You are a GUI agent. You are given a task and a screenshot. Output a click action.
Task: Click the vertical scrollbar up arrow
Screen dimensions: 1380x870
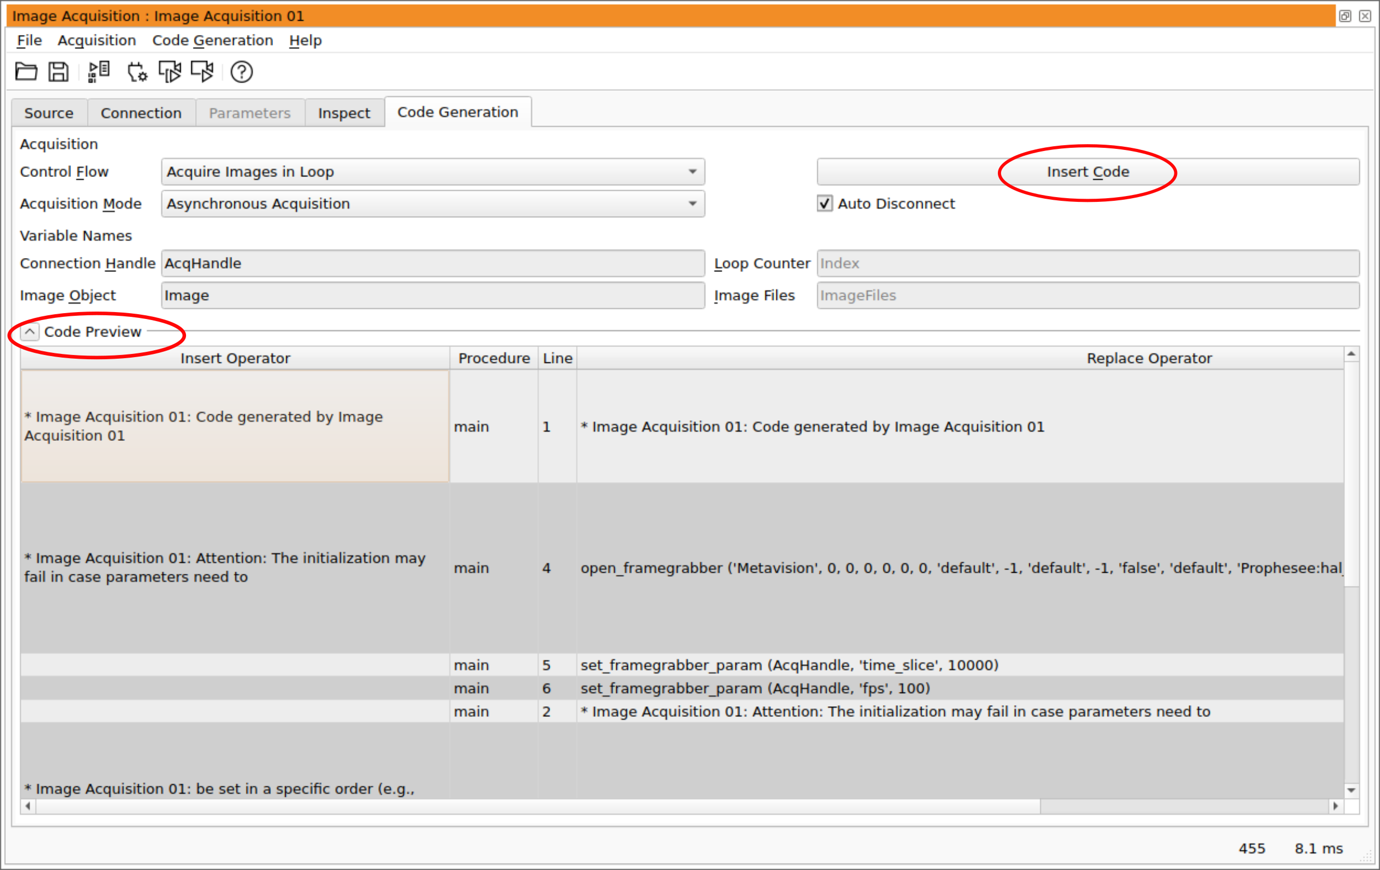point(1351,354)
